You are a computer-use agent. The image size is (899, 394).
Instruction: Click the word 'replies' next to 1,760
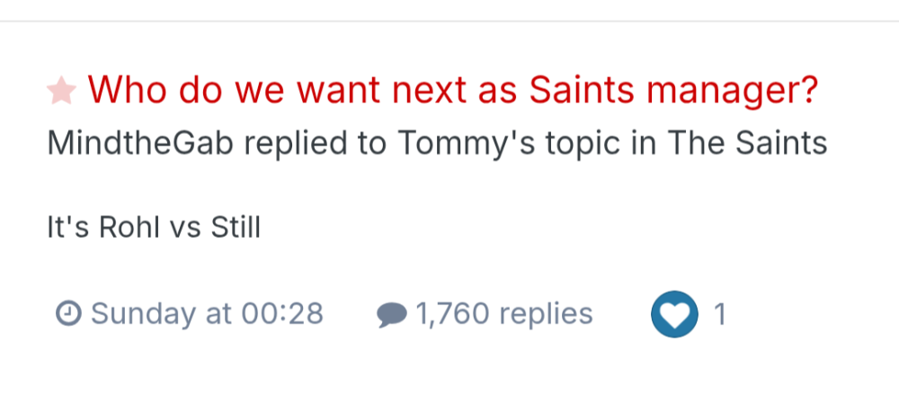(546, 314)
